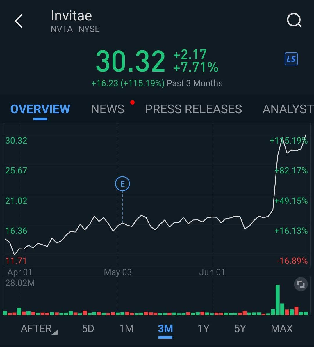Tap the red notification dot on NEWS

[132, 102]
